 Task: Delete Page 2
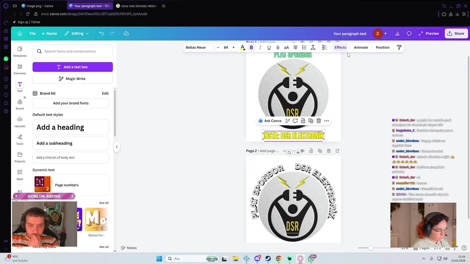point(329,151)
